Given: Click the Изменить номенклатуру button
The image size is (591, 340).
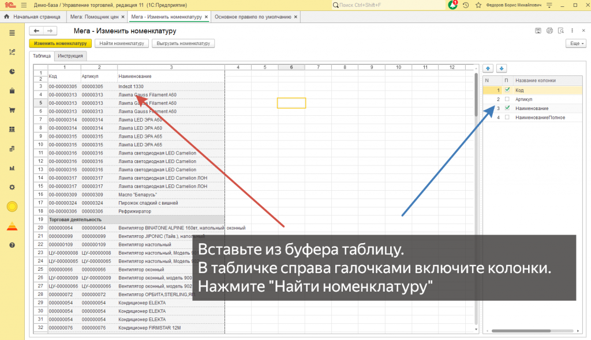Looking at the screenshot, I should point(60,43).
